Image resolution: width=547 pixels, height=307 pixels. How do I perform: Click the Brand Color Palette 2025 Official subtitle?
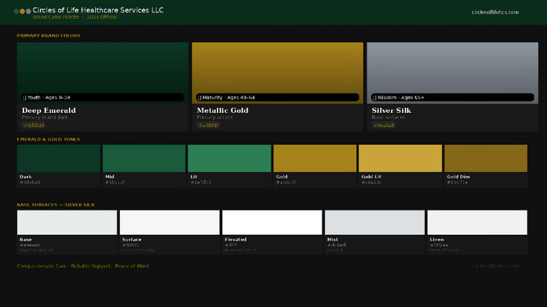point(75,17)
